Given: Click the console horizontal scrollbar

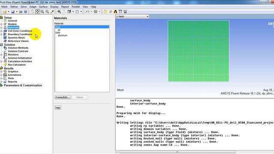Looking at the screenshot, I should 177,152.
